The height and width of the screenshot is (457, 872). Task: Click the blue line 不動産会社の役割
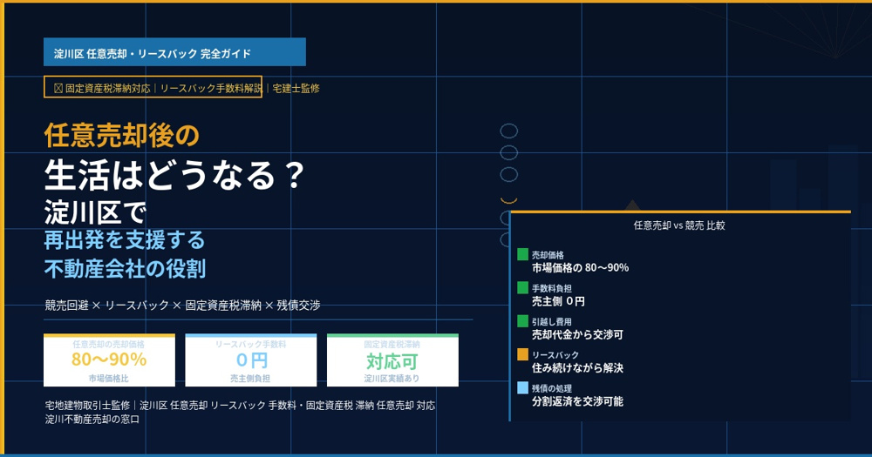coord(125,269)
